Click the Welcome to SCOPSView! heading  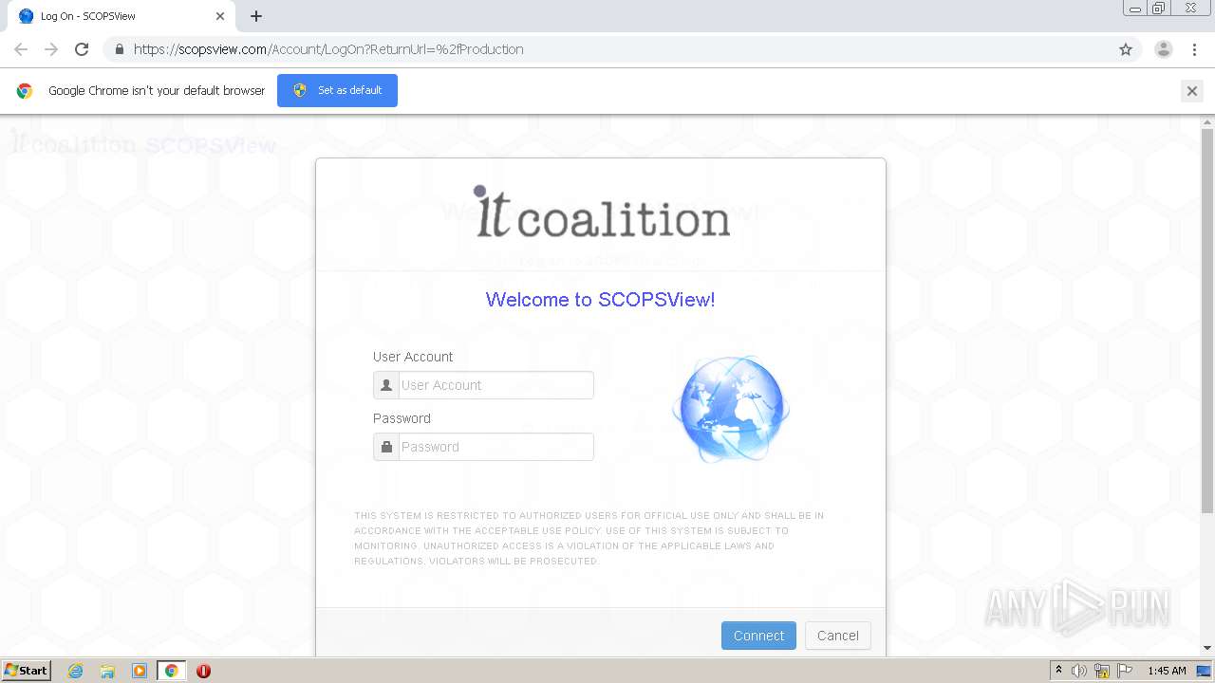tap(600, 300)
